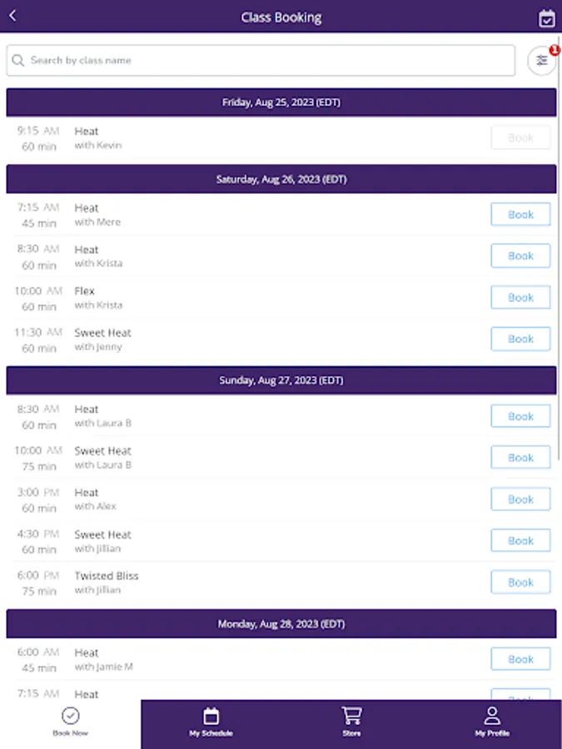
Task: Book the 7:15 AM Heat with Mere
Action: click(x=520, y=215)
